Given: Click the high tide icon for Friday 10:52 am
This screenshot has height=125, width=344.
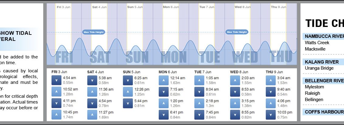Looking at the screenshot, I should pos(56,92).
